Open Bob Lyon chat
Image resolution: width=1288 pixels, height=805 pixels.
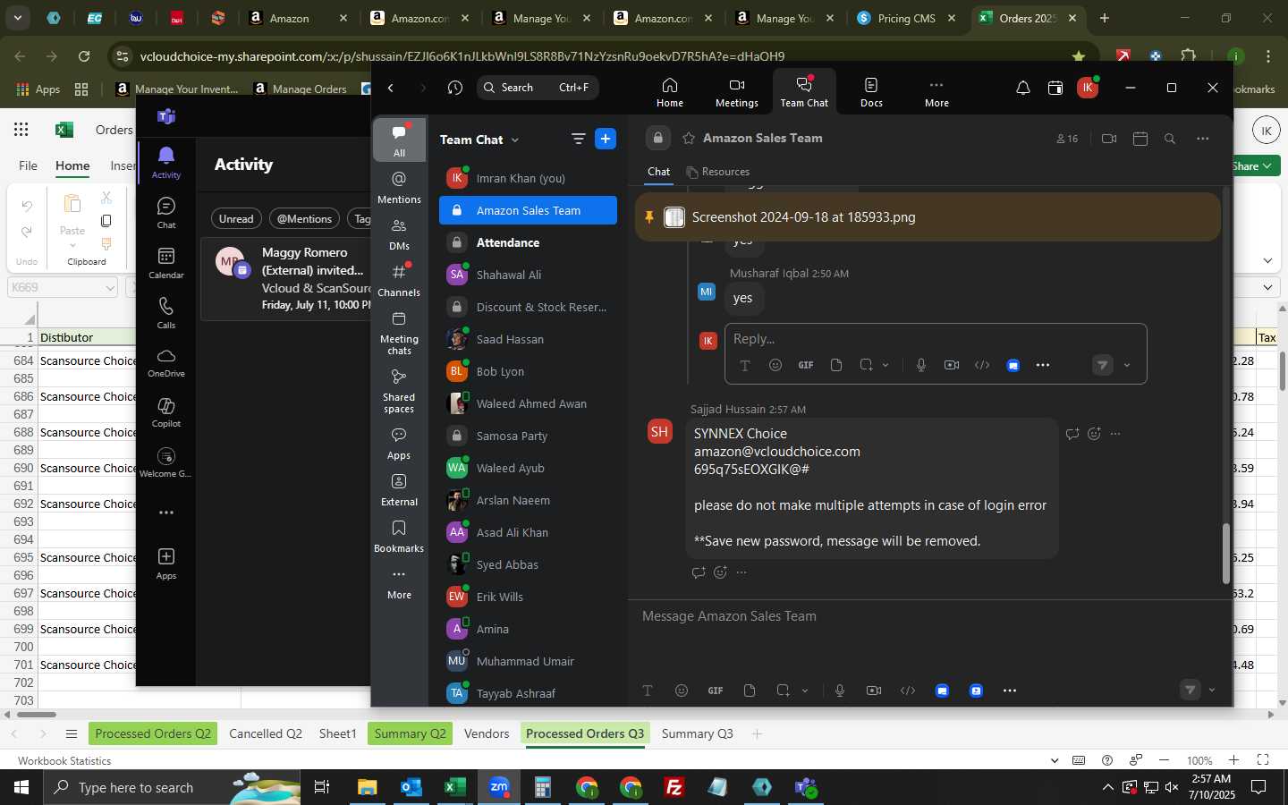(528, 371)
